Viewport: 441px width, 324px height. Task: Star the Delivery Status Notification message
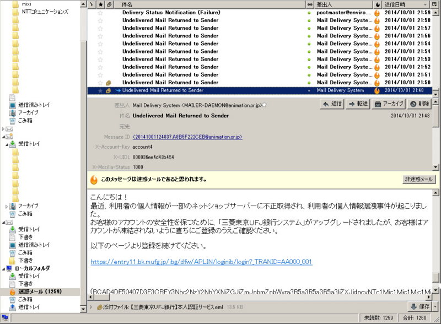100,13
